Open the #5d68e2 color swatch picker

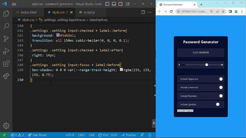58,35
